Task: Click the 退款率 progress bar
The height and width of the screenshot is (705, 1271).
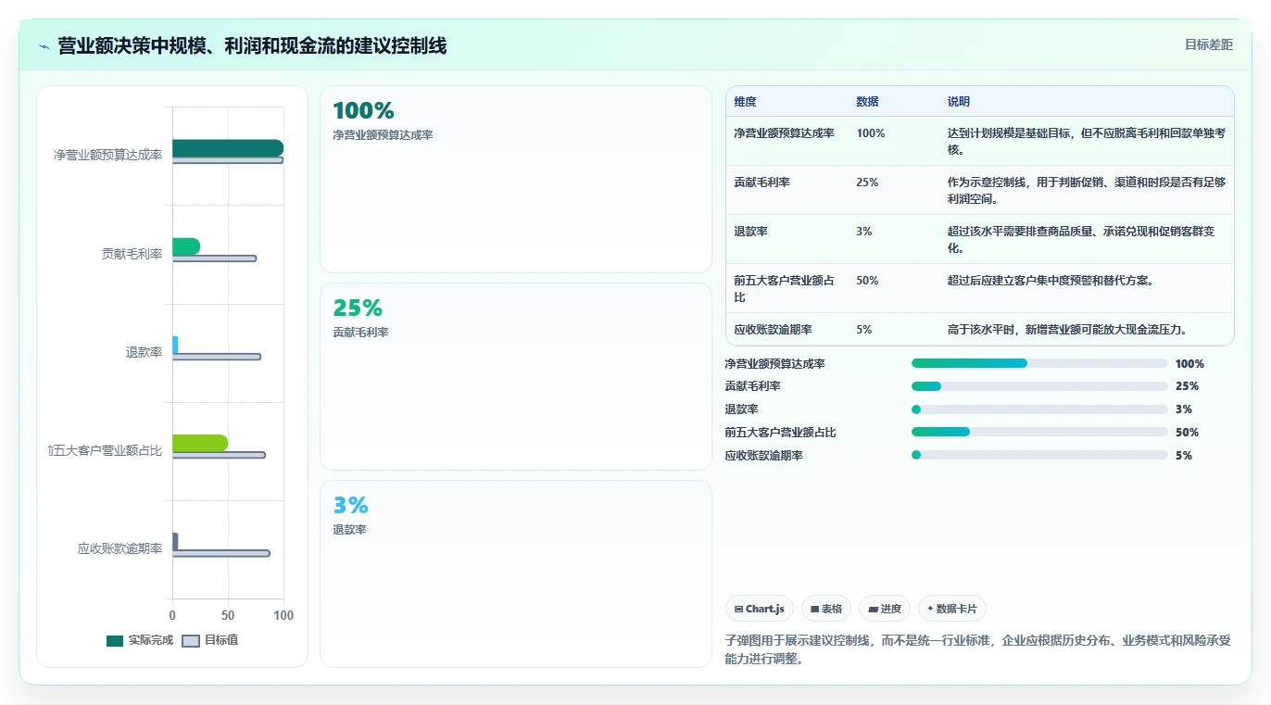Action: 1039,409
